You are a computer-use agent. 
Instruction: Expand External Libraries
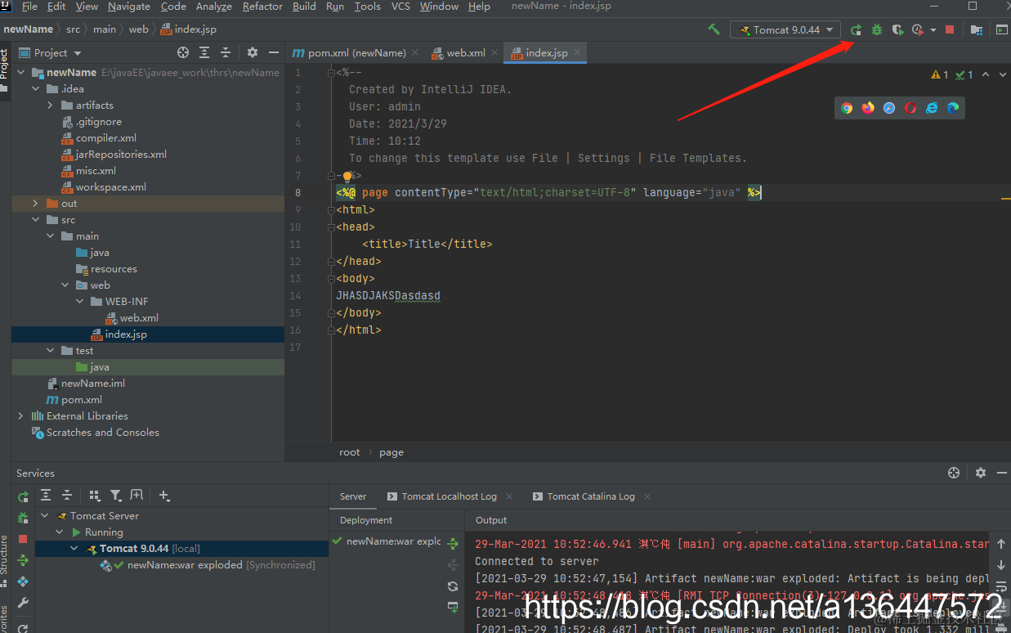20,415
